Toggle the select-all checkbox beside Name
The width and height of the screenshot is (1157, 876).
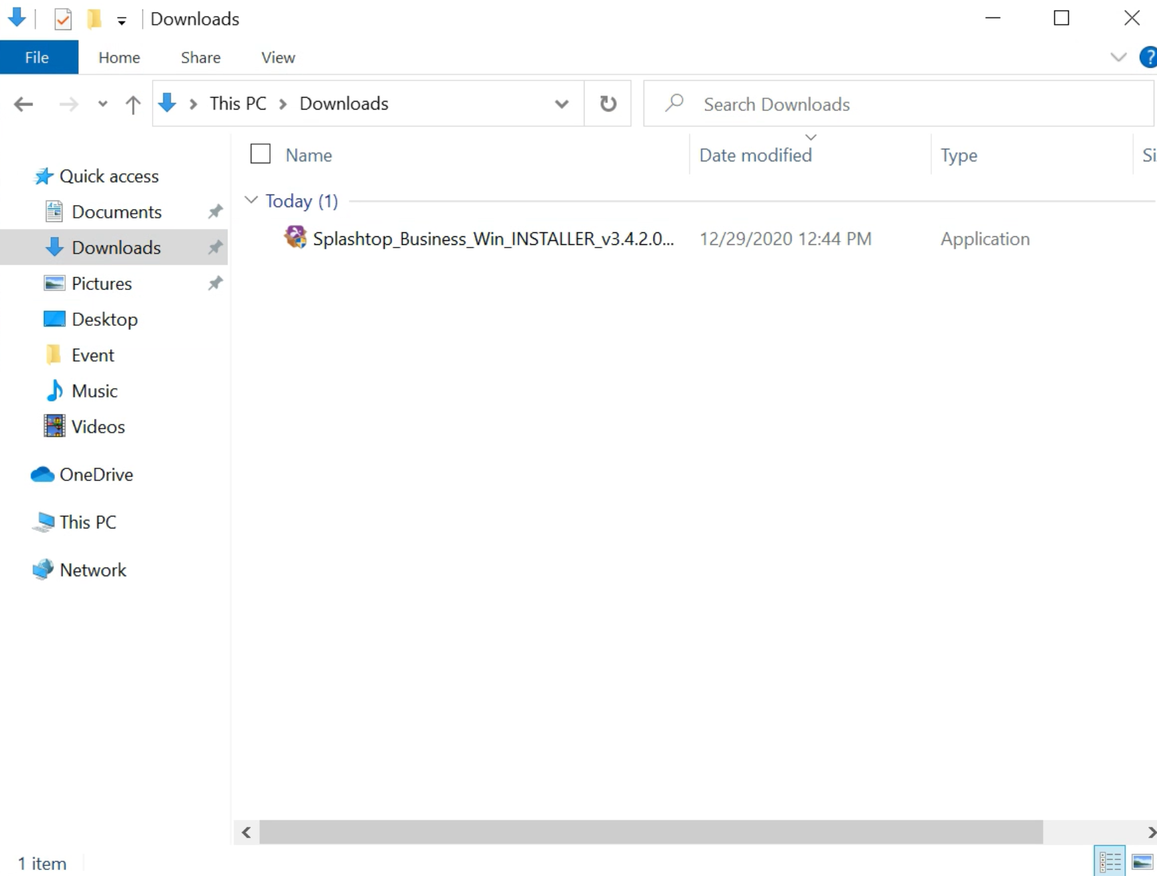coord(260,154)
